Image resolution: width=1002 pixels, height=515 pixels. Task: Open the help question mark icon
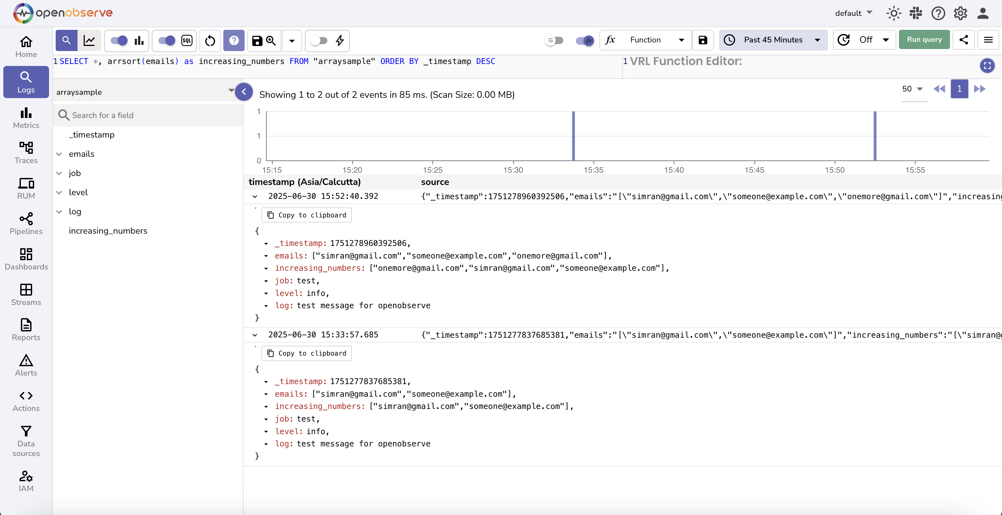click(x=938, y=13)
